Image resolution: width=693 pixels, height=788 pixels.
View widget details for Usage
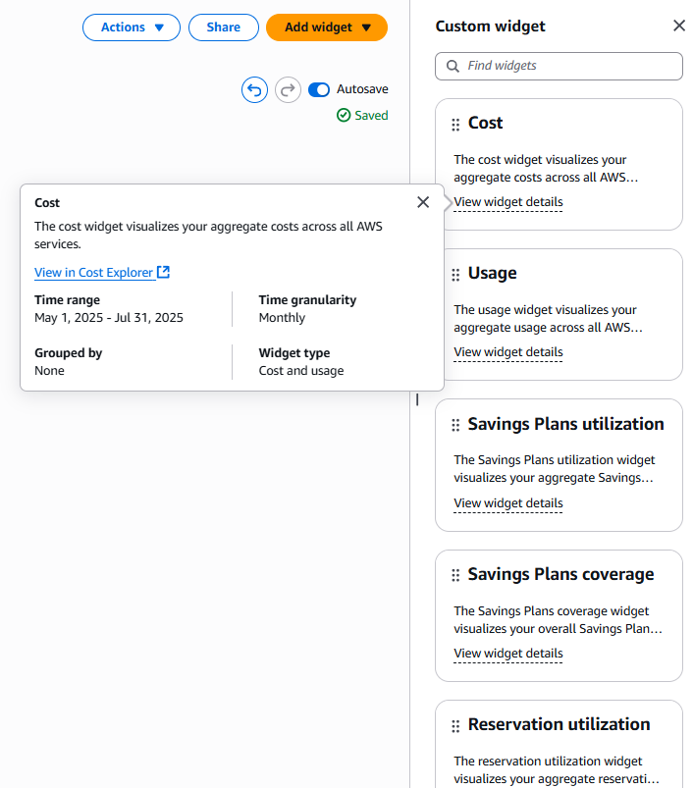pyautogui.click(x=508, y=352)
